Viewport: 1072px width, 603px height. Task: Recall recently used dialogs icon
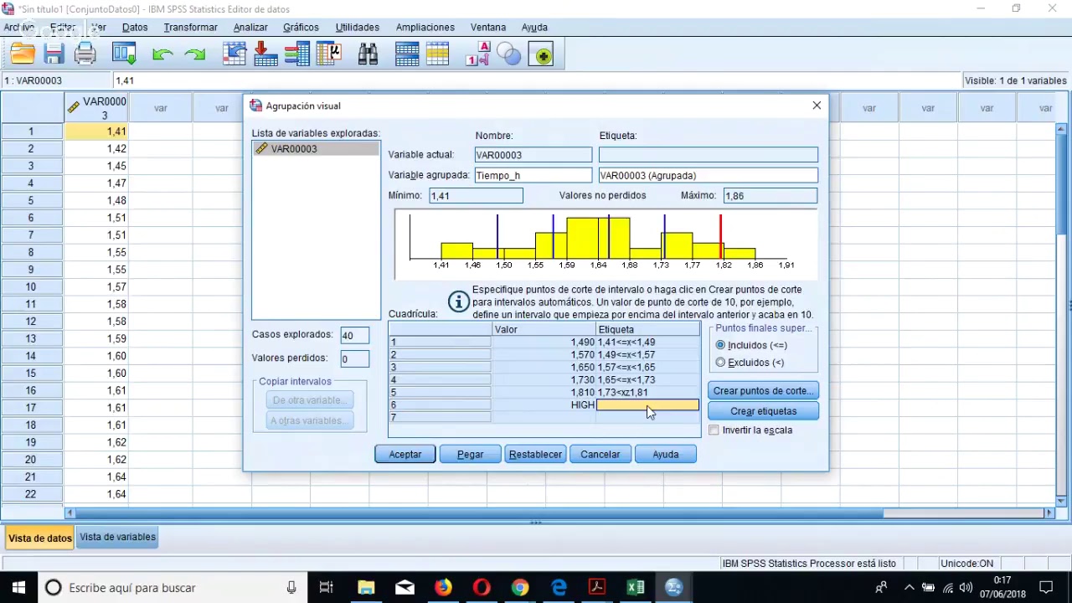pos(125,54)
